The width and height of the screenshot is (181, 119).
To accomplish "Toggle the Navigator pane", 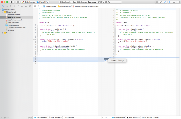I will [x=170, y=2].
